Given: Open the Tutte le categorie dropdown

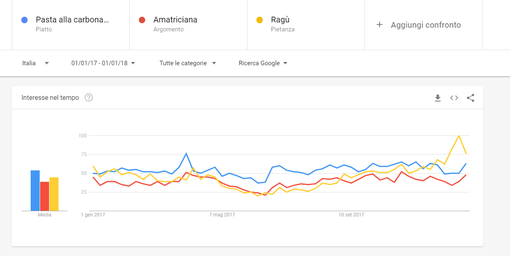Looking at the screenshot, I should (x=188, y=63).
